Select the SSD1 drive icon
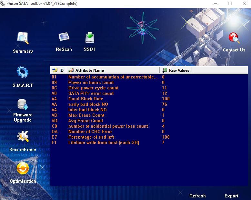The height and width of the screenshot is (200, 251). coord(90,38)
